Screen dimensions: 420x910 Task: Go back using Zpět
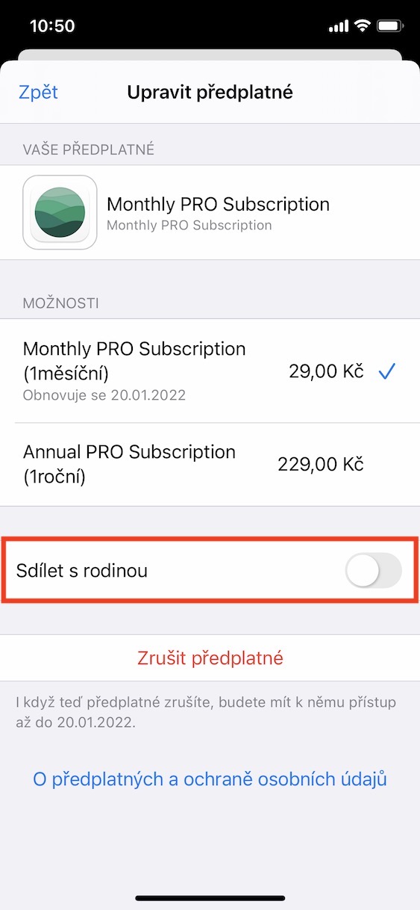pos(38,92)
